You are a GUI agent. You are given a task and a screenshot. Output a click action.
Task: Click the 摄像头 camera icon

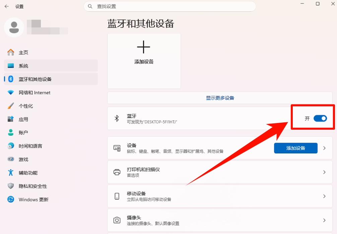coord(117,220)
